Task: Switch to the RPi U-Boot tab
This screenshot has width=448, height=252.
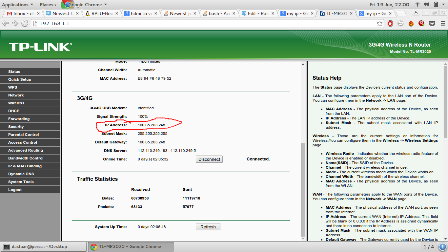Action: tap(101, 13)
